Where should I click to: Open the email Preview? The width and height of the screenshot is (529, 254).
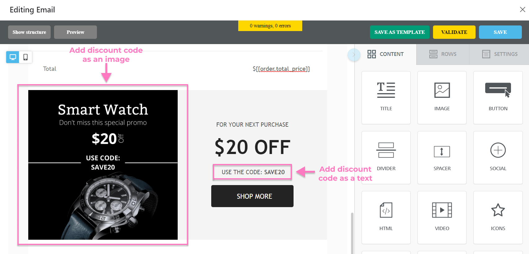tap(75, 32)
